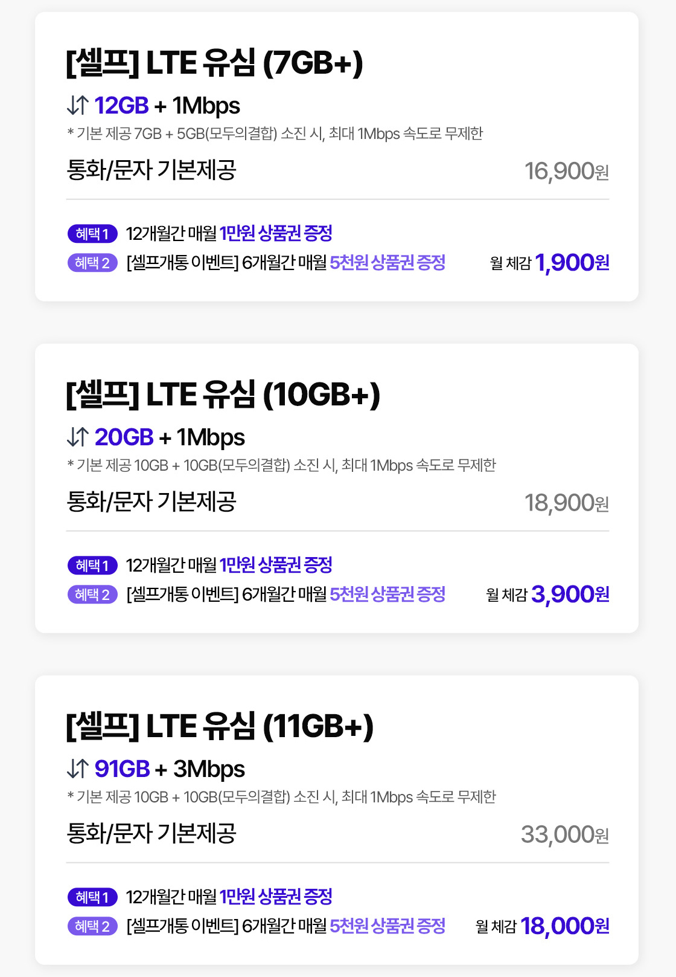Screen dimensions: 676x977
Task: Select the 월 체감 18,000원 effective price
Action: point(542,926)
